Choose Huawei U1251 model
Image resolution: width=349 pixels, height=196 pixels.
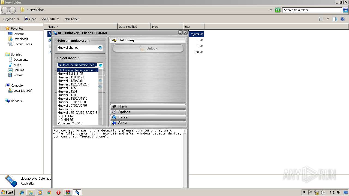[x=78, y=91]
